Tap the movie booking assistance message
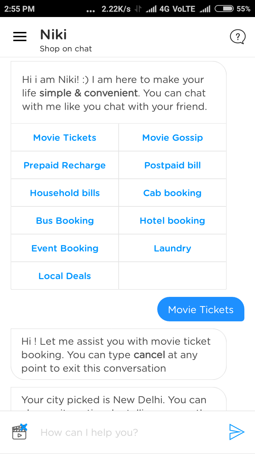This screenshot has height=454, width=255. (x=119, y=355)
